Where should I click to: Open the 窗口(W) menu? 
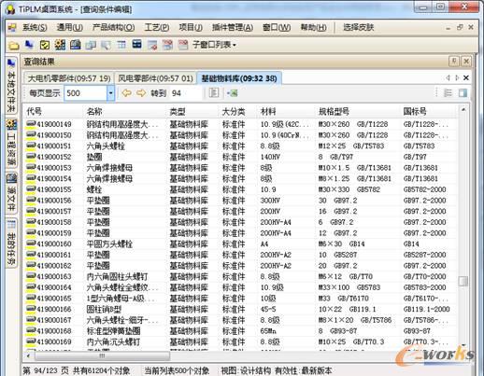coord(277,27)
